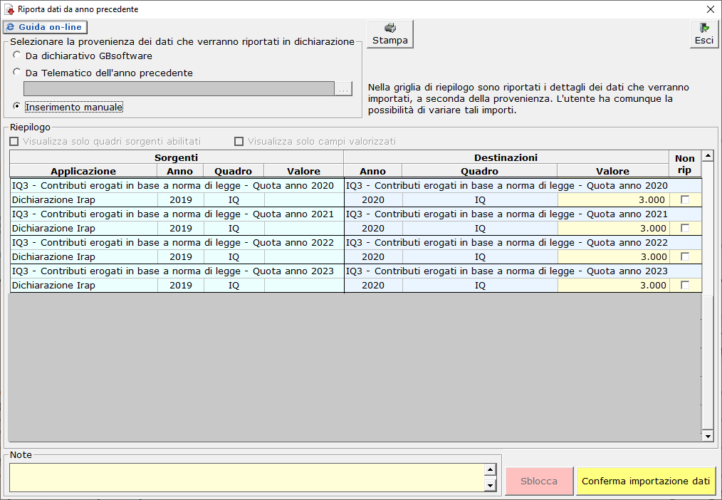Select 'Da dichiarativo GBsoftware' radio option
This screenshot has height=500, width=722.
[x=17, y=56]
